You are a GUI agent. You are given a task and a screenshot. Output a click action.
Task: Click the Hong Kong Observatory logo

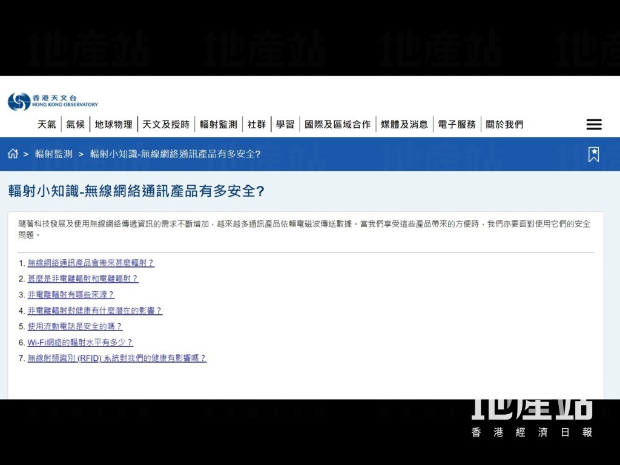tap(53, 101)
